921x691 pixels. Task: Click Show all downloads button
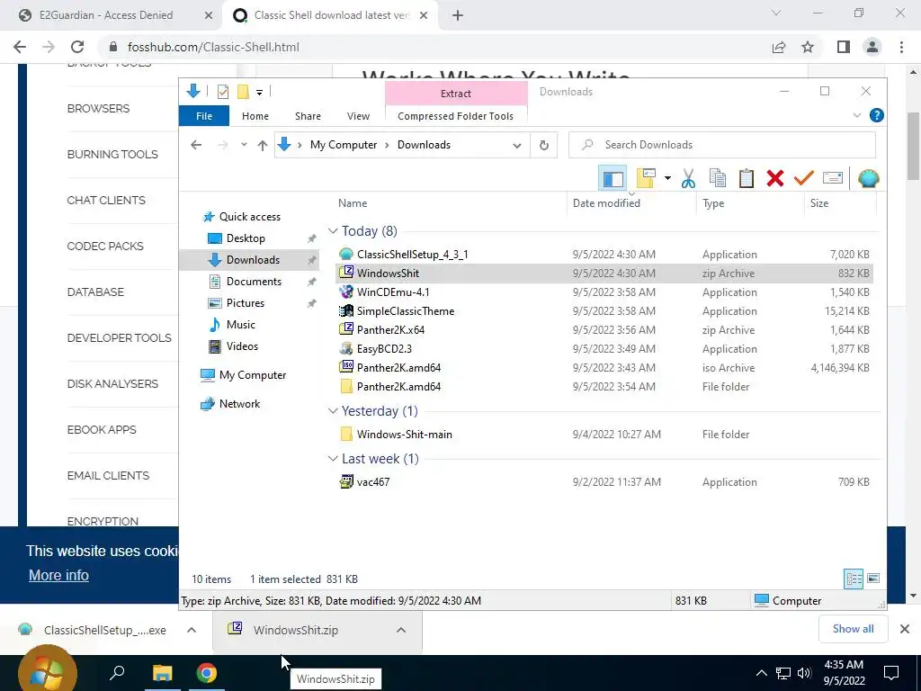tap(853, 629)
